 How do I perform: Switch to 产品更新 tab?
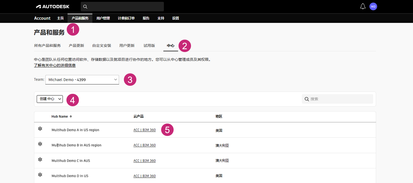[x=76, y=46]
